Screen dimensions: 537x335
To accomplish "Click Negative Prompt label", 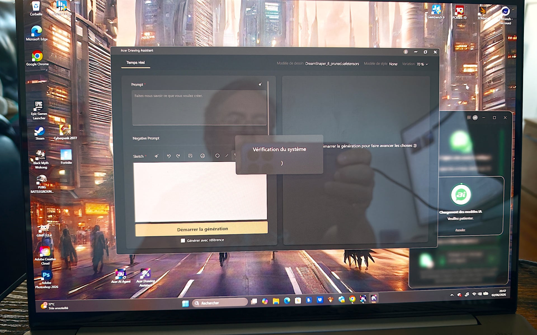I will pyautogui.click(x=146, y=138).
